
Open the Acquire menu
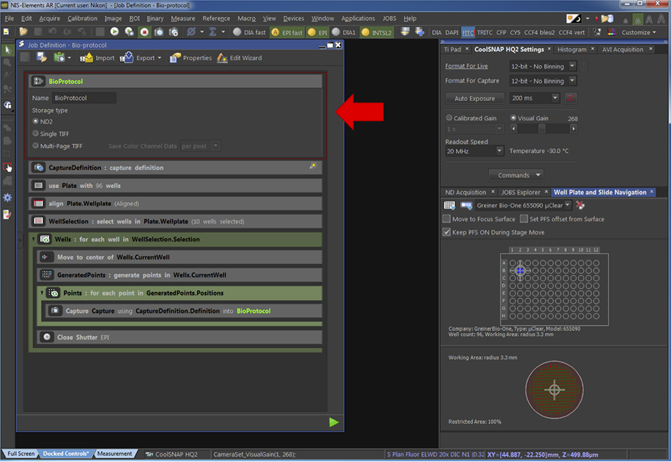pos(50,18)
